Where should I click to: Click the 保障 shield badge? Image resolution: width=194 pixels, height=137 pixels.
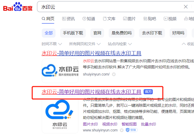[132, 130]
